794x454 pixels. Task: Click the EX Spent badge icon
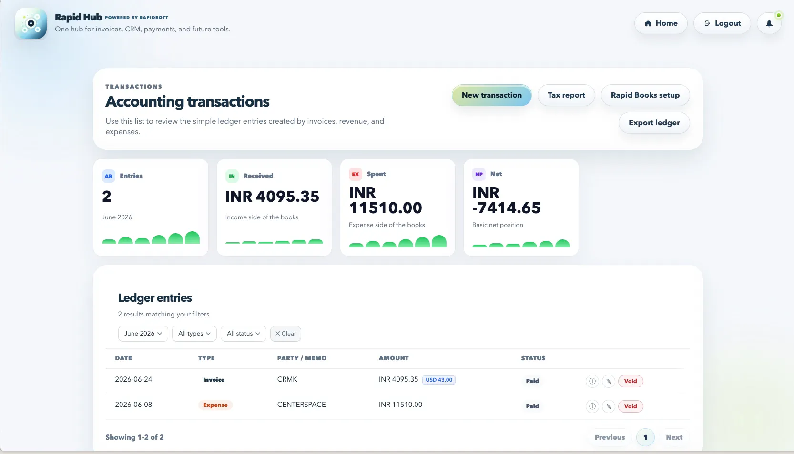pos(355,174)
